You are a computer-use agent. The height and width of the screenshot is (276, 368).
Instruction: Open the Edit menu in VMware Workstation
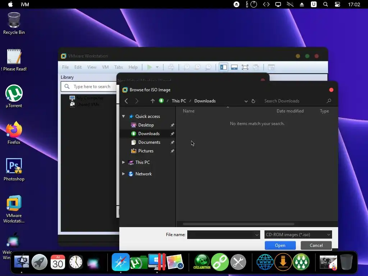[x=78, y=67]
